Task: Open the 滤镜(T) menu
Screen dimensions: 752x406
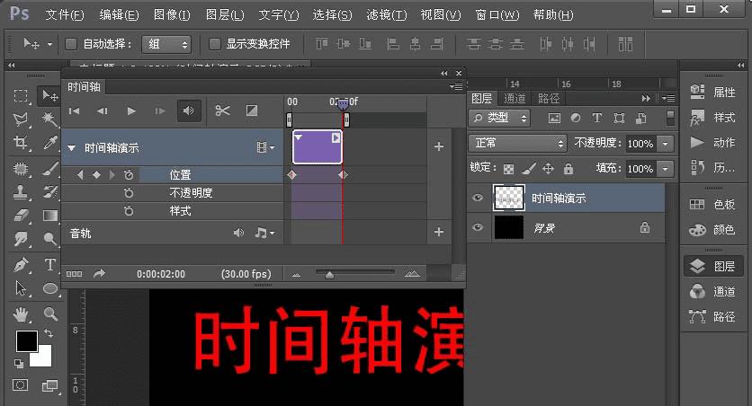Action: click(387, 15)
